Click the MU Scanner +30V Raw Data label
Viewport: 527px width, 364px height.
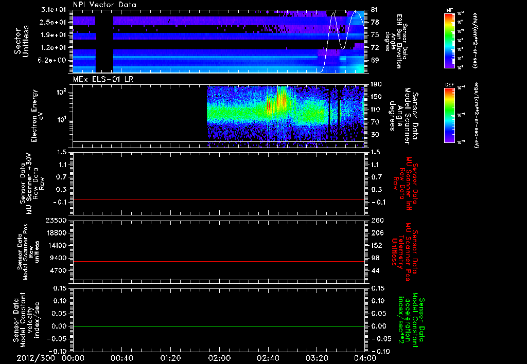[32, 184]
